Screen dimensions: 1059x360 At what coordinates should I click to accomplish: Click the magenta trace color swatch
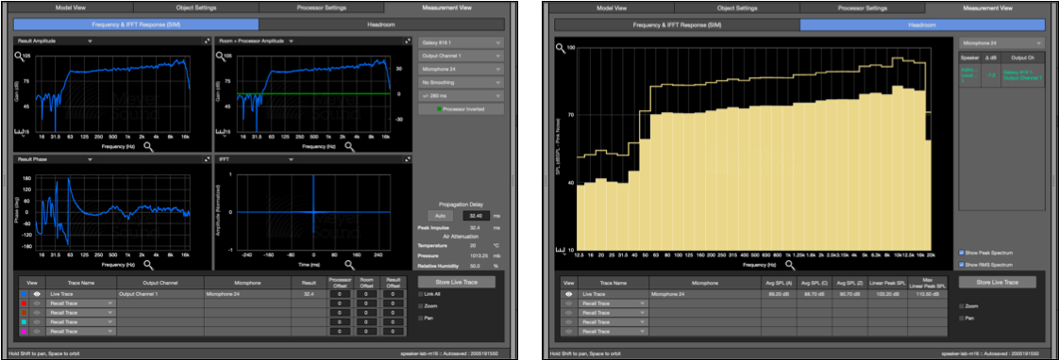pos(25,332)
